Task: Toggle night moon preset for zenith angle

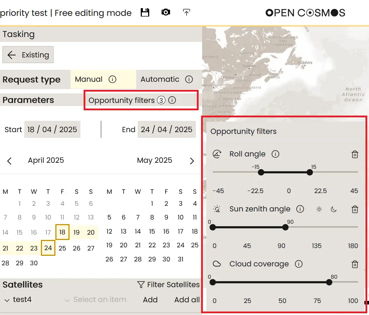Action: coord(334,209)
